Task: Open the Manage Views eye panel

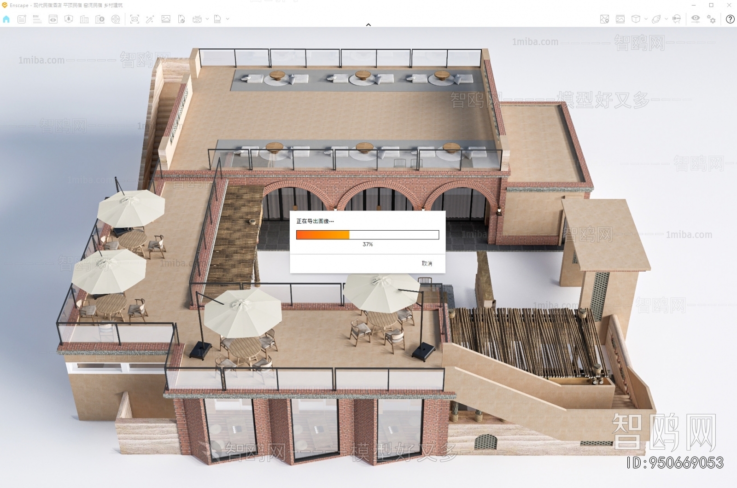Action: click(x=53, y=19)
